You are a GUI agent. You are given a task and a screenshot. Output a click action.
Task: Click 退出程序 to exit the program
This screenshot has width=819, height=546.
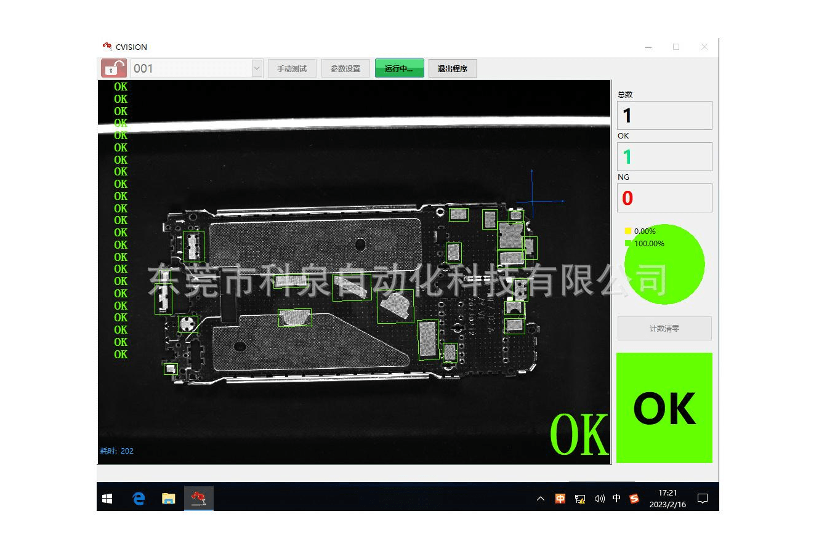pyautogui.click(x=453, y=68)
